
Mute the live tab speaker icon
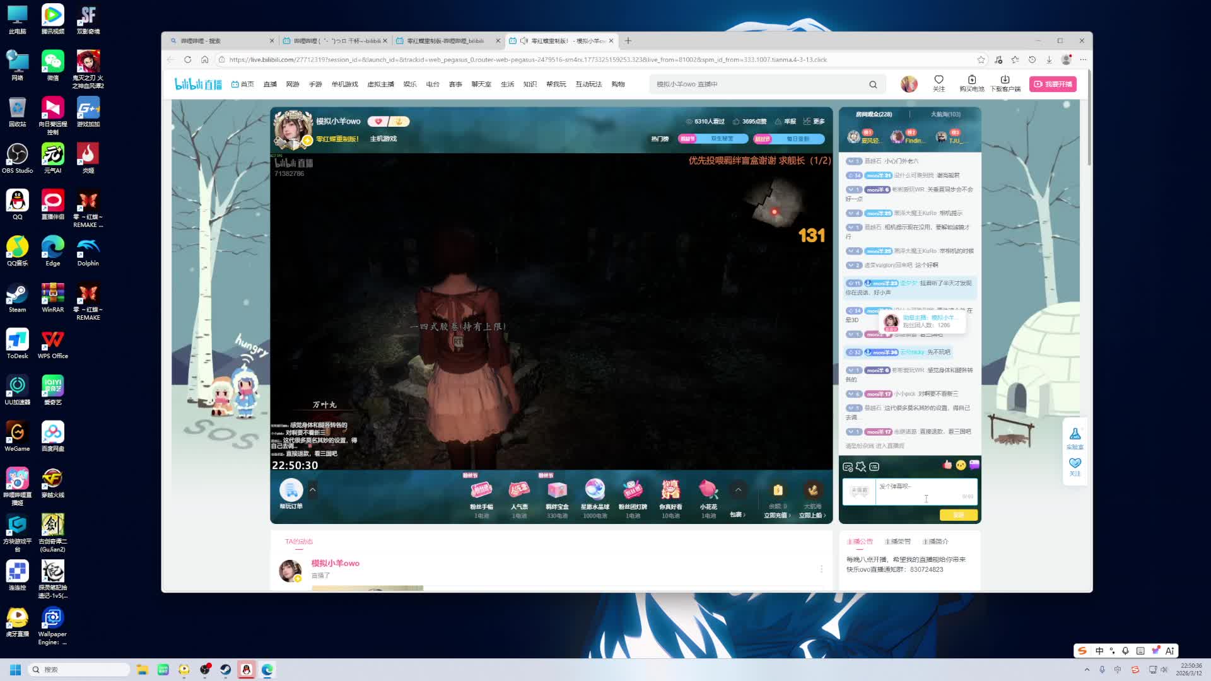(x=524, y=41)
